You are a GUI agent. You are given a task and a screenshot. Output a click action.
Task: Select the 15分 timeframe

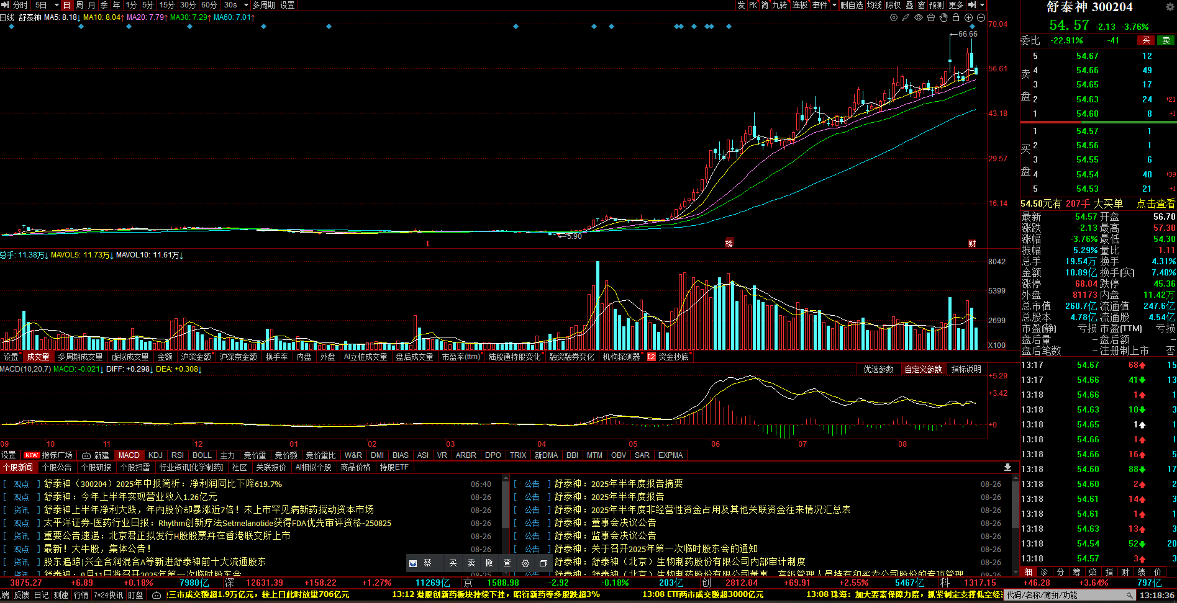tap(167, 5)
